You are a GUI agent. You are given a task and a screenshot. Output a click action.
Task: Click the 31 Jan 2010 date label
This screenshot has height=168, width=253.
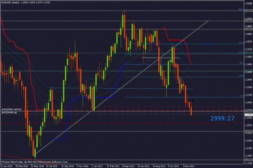pos(6,166)
